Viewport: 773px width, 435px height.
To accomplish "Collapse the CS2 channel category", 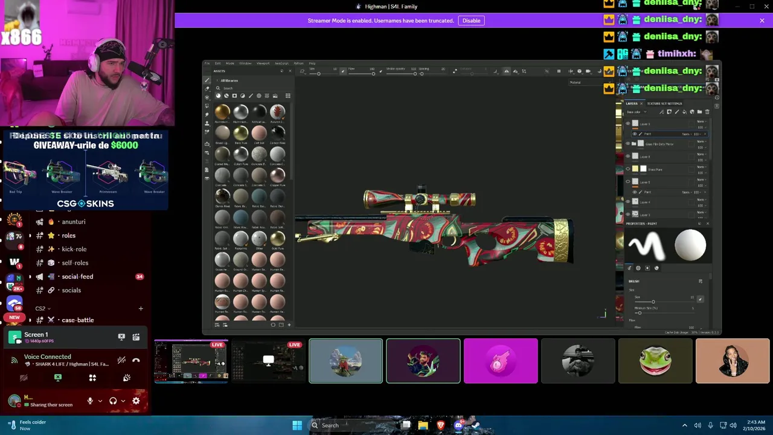I will [42, 308].
